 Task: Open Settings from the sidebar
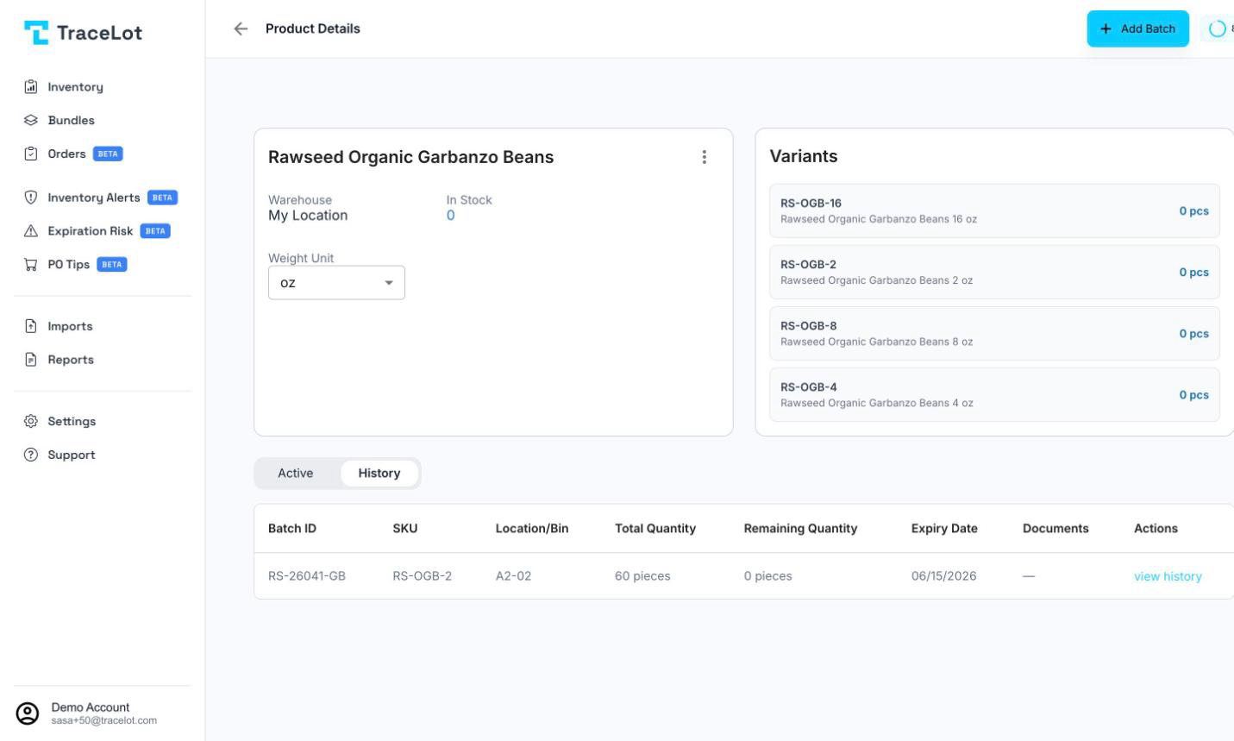tap(72, 422)
